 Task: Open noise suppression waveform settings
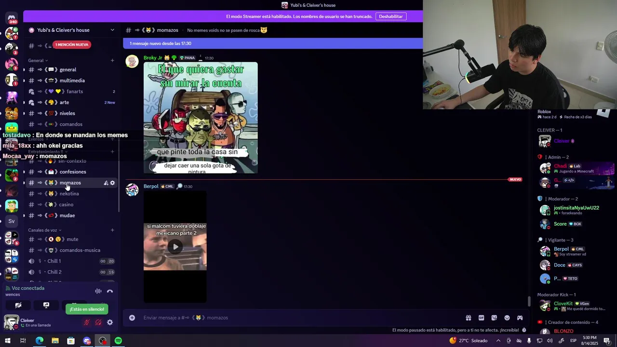pos(98,291)
